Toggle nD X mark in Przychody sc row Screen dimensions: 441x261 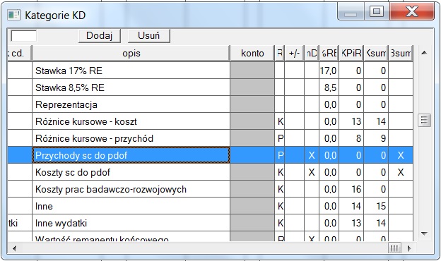pos(312,155)
